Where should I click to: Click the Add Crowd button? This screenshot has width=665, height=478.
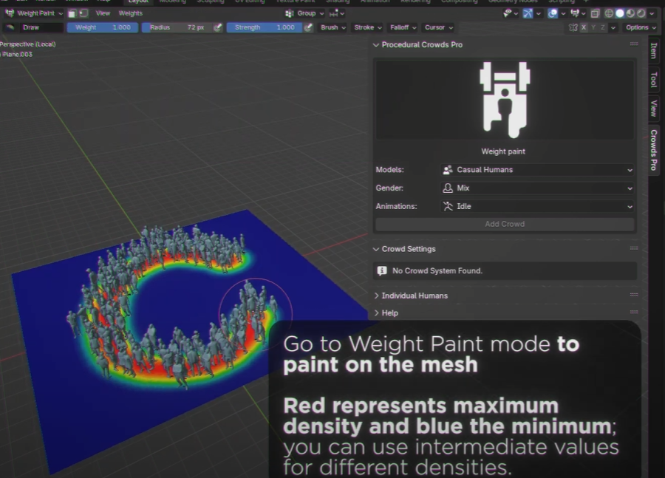point(505,224)
